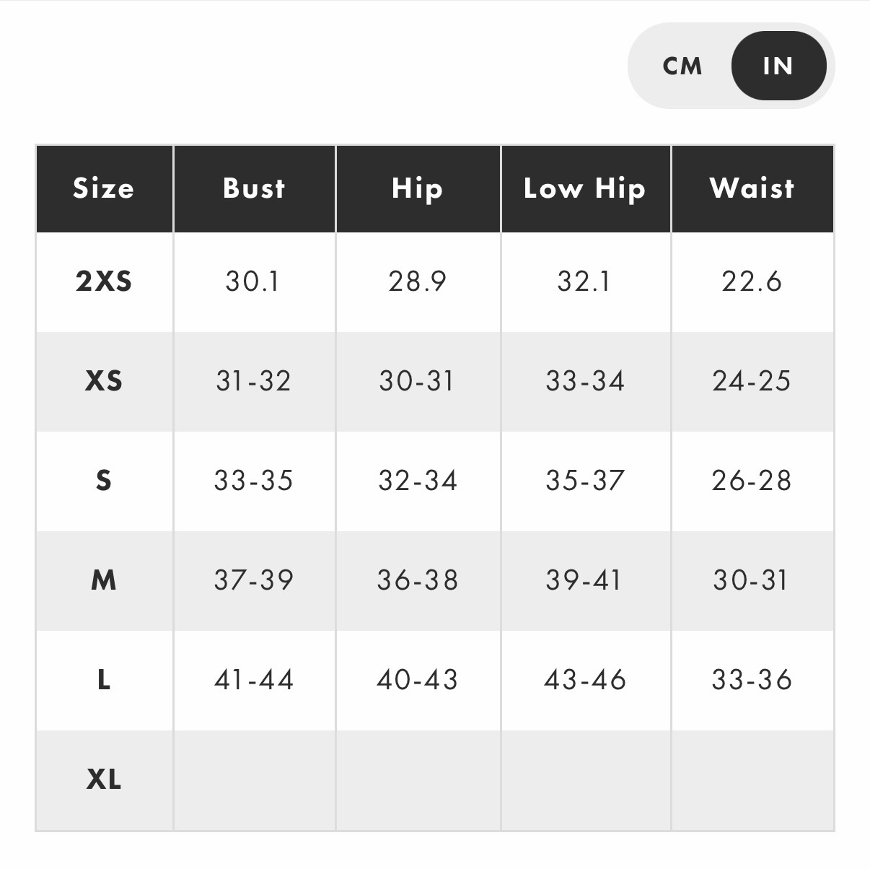This screenshot has width=870, height=869.
Task: Click the M low hip value 39-41
Action: (584, 580)
